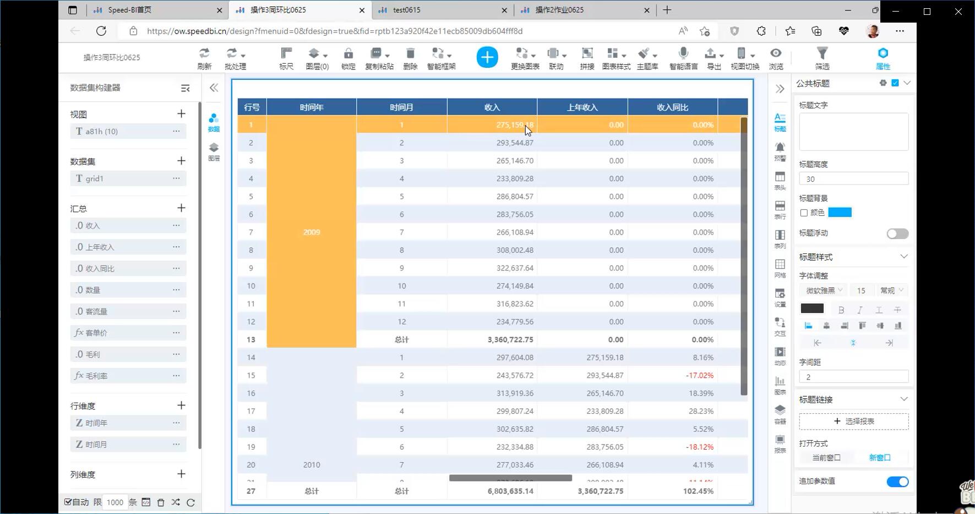This screenshot has width=975, height=514.
Task: Click the 浏览 eye preview icon
Action: [776, 54]
